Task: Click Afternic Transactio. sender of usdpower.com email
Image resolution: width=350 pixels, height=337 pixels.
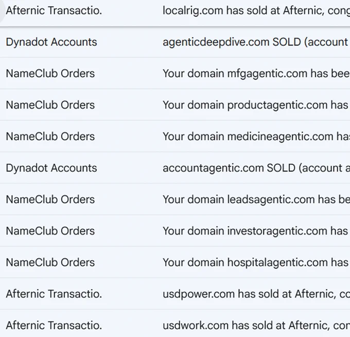Action: pyautogui.click(x=54, y=294)
